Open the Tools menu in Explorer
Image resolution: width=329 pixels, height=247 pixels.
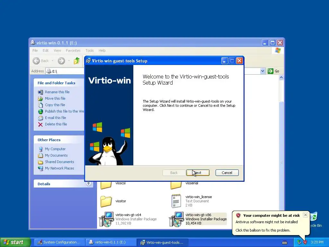coord(89,50)
